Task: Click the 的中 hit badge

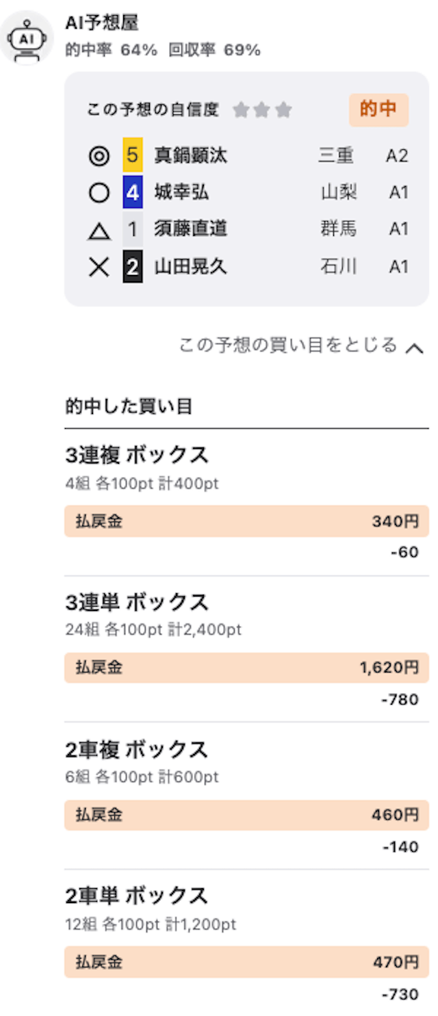Action: coord(378,110)
